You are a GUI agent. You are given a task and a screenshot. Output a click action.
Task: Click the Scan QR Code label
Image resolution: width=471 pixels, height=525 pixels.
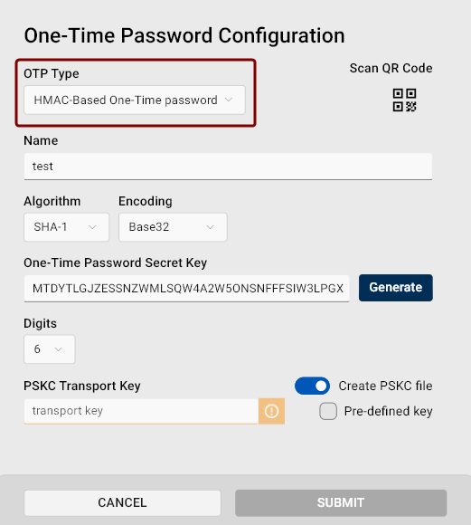click(x=391, y=68)
